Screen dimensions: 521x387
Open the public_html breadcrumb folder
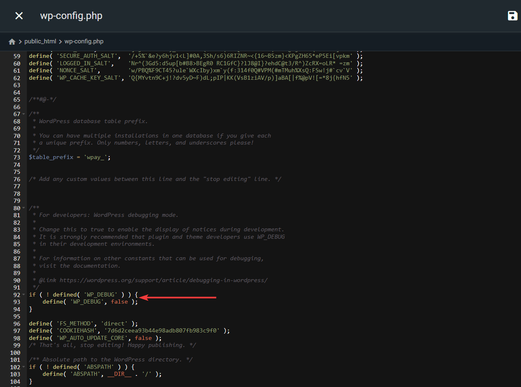pos(40,41)
